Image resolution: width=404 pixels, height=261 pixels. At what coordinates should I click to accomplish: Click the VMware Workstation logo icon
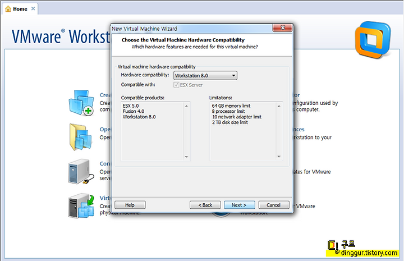(x=373, y=40)
